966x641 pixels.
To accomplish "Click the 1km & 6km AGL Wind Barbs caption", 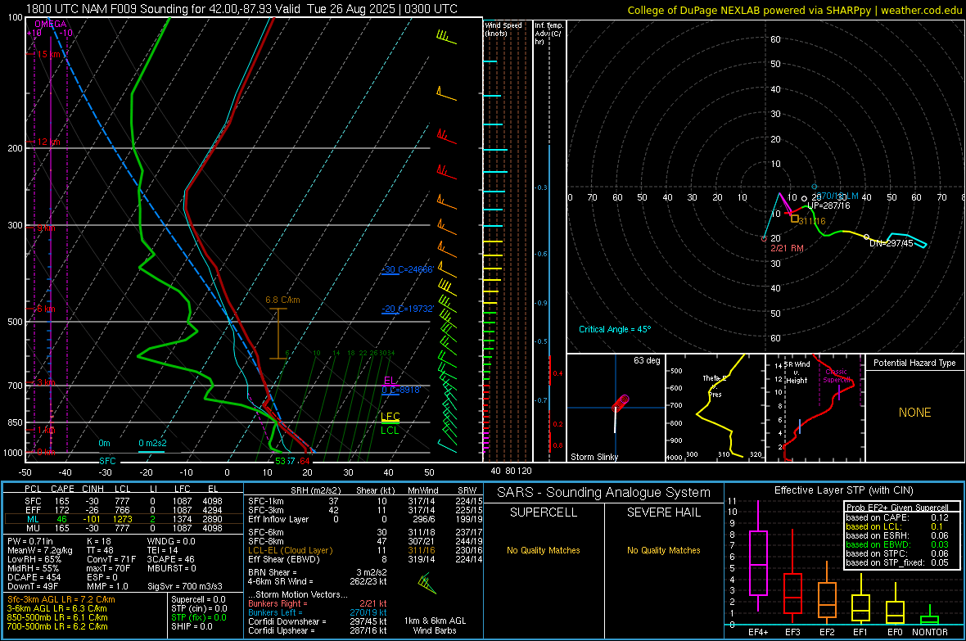I will [x=435, y=625].
